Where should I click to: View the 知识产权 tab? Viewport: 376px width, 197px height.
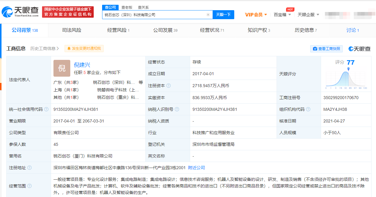pyautogui.click(x=259, y=30)
